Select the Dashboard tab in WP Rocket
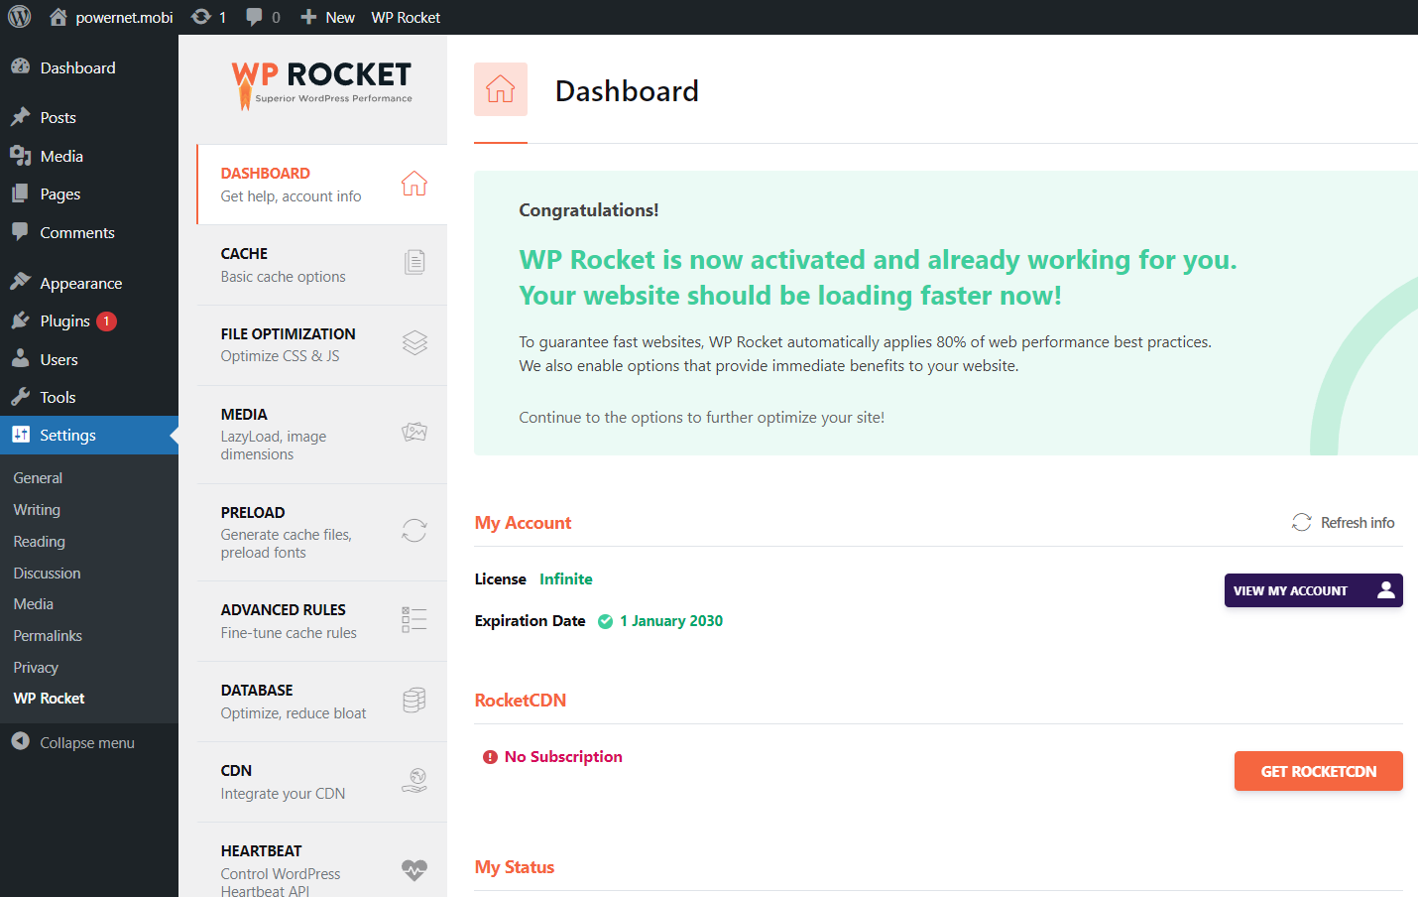Viewport: 1418px width, 897px height. click(322, 185)
